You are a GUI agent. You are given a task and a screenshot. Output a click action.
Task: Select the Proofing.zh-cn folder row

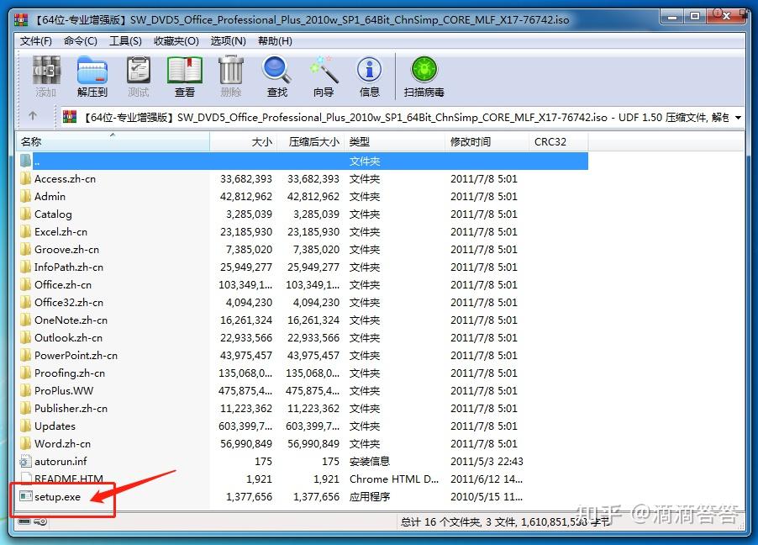pyautogui.click(x=303, y=373)
